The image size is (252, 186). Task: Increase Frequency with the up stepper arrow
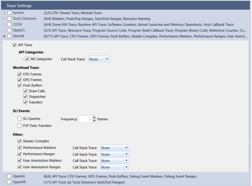(94, 117)
